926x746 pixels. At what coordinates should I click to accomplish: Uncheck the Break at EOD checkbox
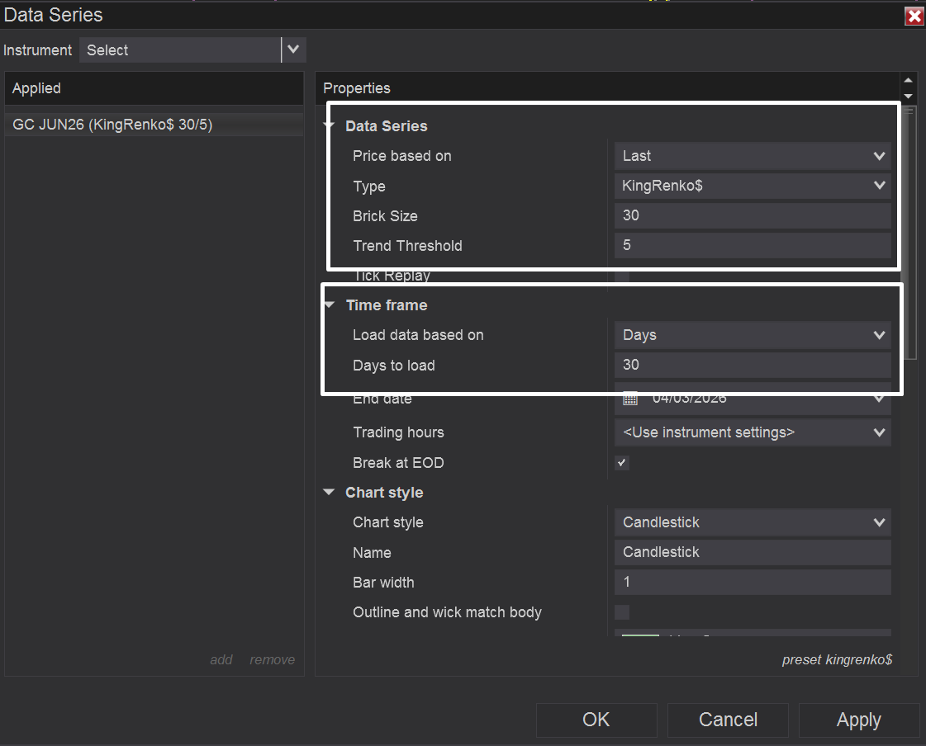point(622,463)
